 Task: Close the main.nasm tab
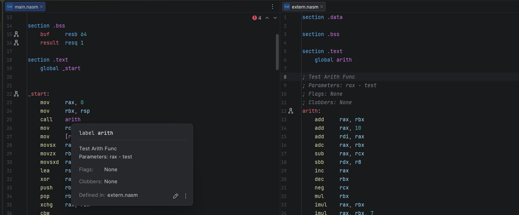[x=42, y=7]
